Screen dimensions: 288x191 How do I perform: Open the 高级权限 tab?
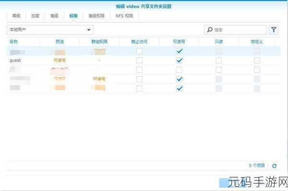[x=96, y=16]
